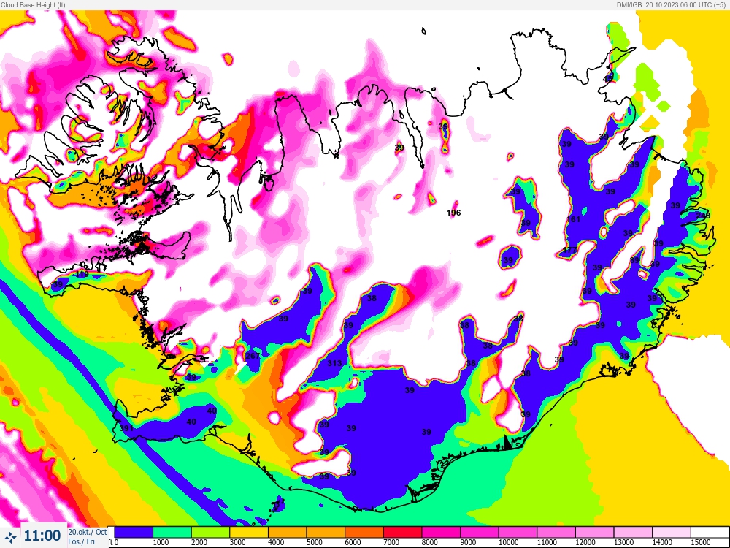Image resolution: width=730 pixels, height=548 pixels.
Task: Click the '1000' legend scale label
Action: click(x=161, y=542)
